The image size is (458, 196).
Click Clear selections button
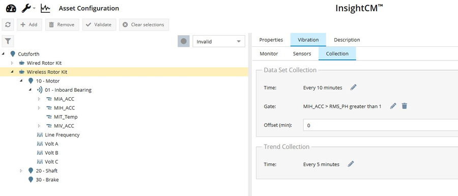pyautogui.click(x=144, y=25)
